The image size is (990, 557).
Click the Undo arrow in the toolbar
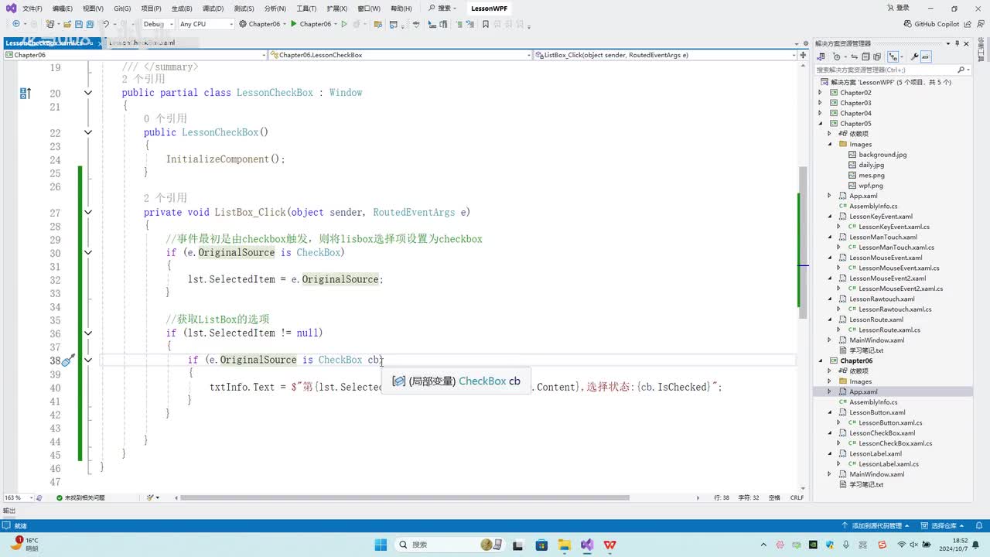point(106,24)
